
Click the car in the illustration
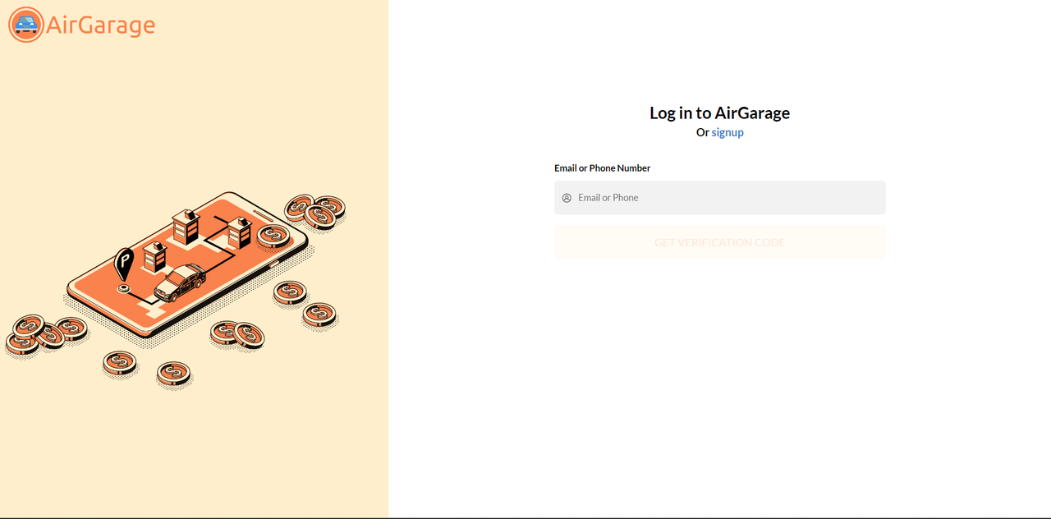click(x=180, y=283)
